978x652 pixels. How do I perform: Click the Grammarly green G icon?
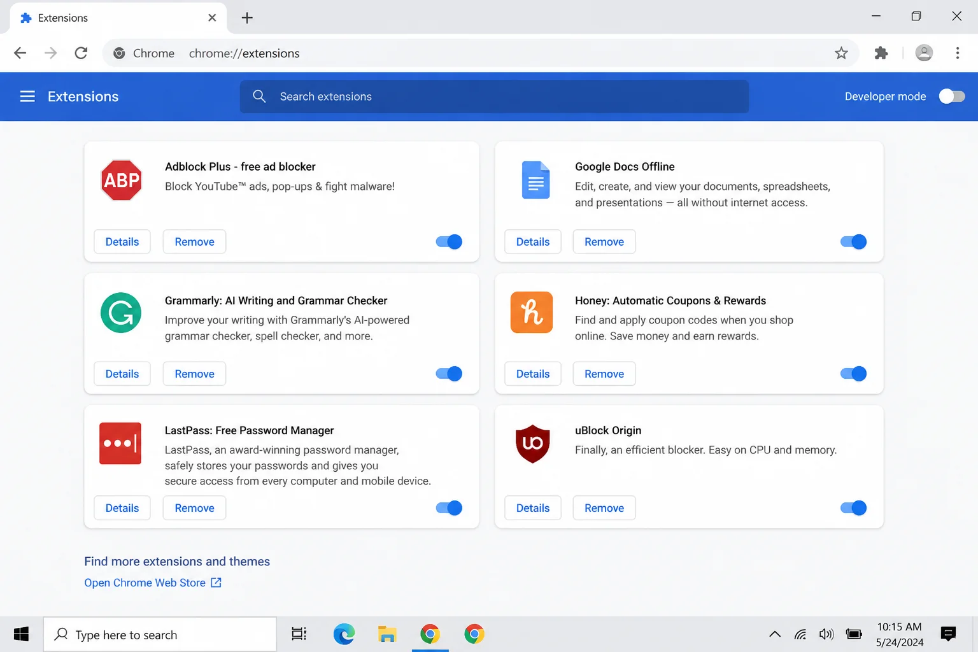(121, 313)
